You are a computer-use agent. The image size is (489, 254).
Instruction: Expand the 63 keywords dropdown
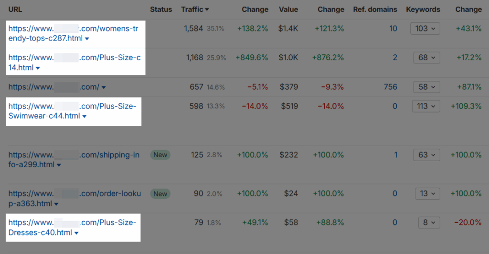425,155
